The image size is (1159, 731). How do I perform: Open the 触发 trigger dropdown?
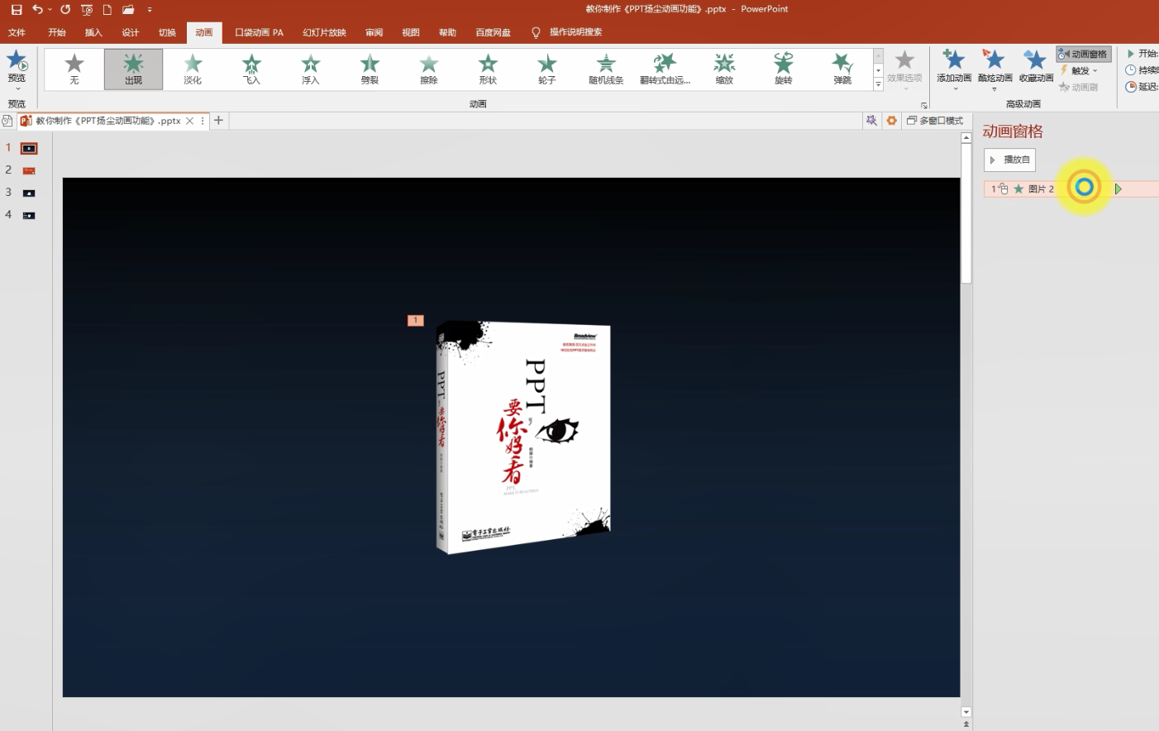1079,70
